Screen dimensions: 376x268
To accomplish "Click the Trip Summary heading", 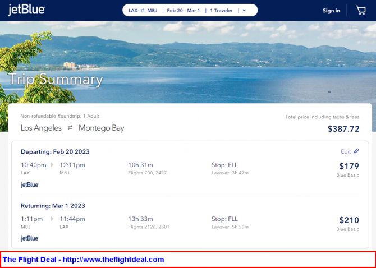I will (56, 79).
